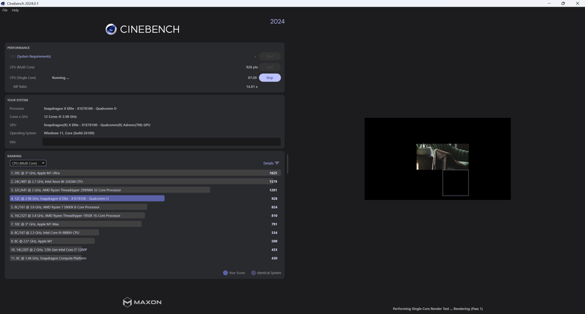Click the Cinebench logo icon
Image resolution: width=585 pixels, height=314 pixels.
(111, 29)
